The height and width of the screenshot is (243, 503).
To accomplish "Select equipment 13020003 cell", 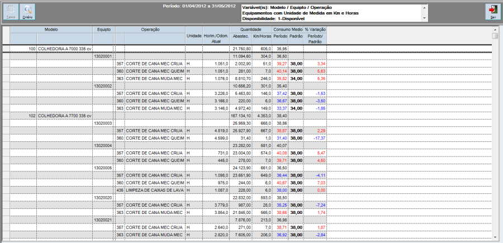I will (103, 123).
